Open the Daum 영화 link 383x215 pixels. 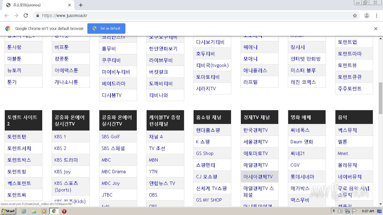click(302, 142)
